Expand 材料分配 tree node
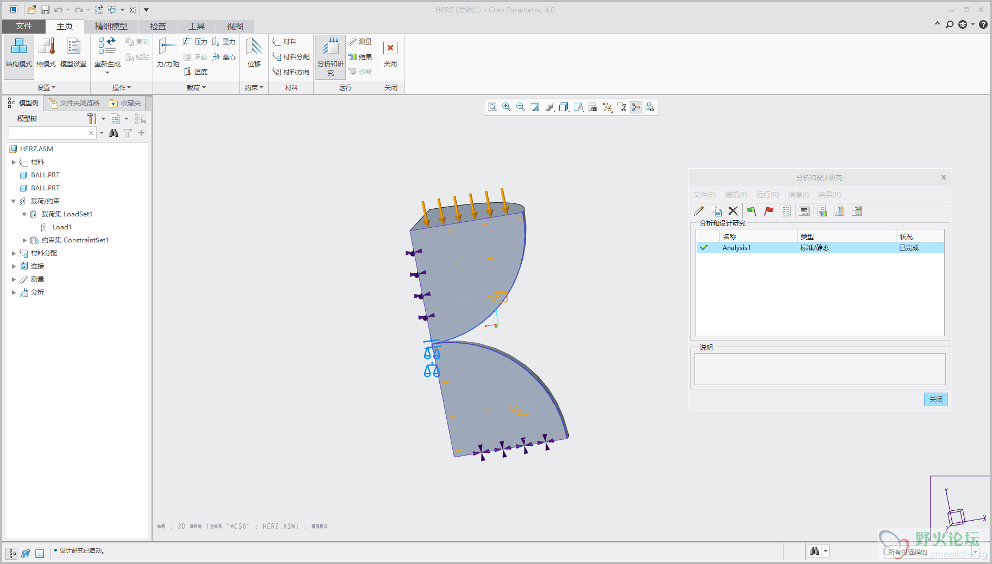 click(x=14, y=253)
